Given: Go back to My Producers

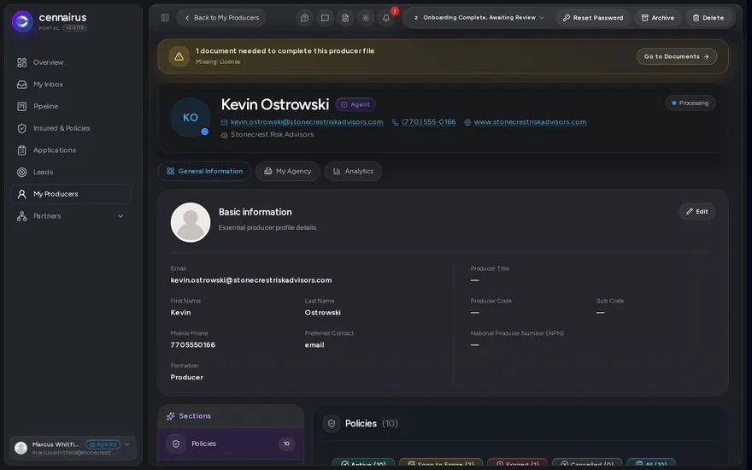Looking at the screenshot, I should tap(221, 18).
